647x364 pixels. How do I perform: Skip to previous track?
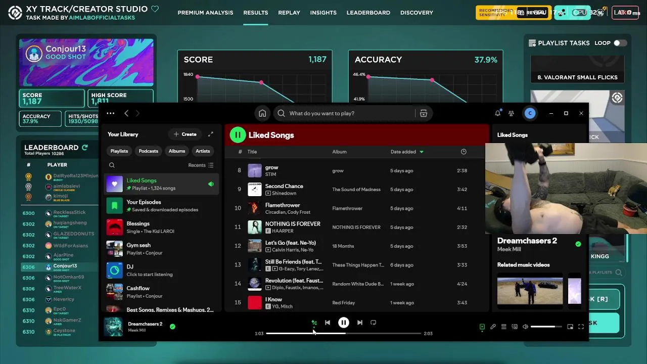pyautogui.click(x=328, y=323)
